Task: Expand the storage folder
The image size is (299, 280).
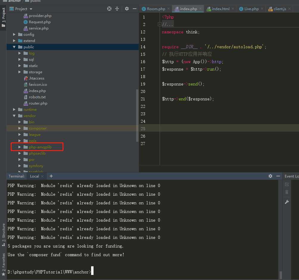Action: click(x=19, y=72)
